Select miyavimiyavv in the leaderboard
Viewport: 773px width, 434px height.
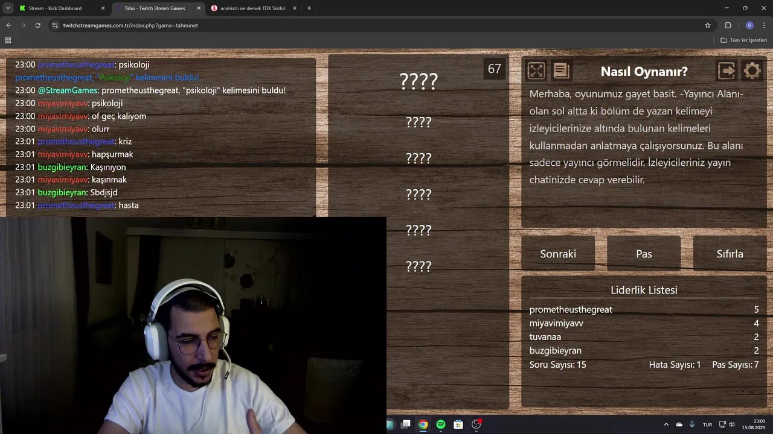(x=556, y=323)
